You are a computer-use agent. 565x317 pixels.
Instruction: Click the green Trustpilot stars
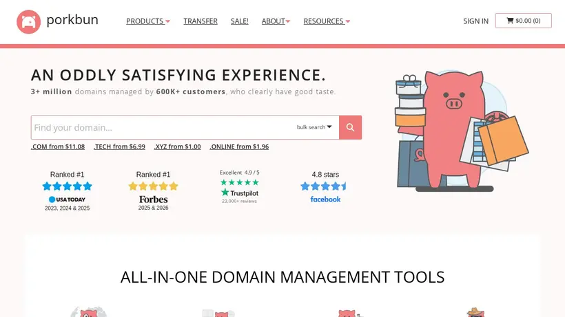[x=239, y=182]
